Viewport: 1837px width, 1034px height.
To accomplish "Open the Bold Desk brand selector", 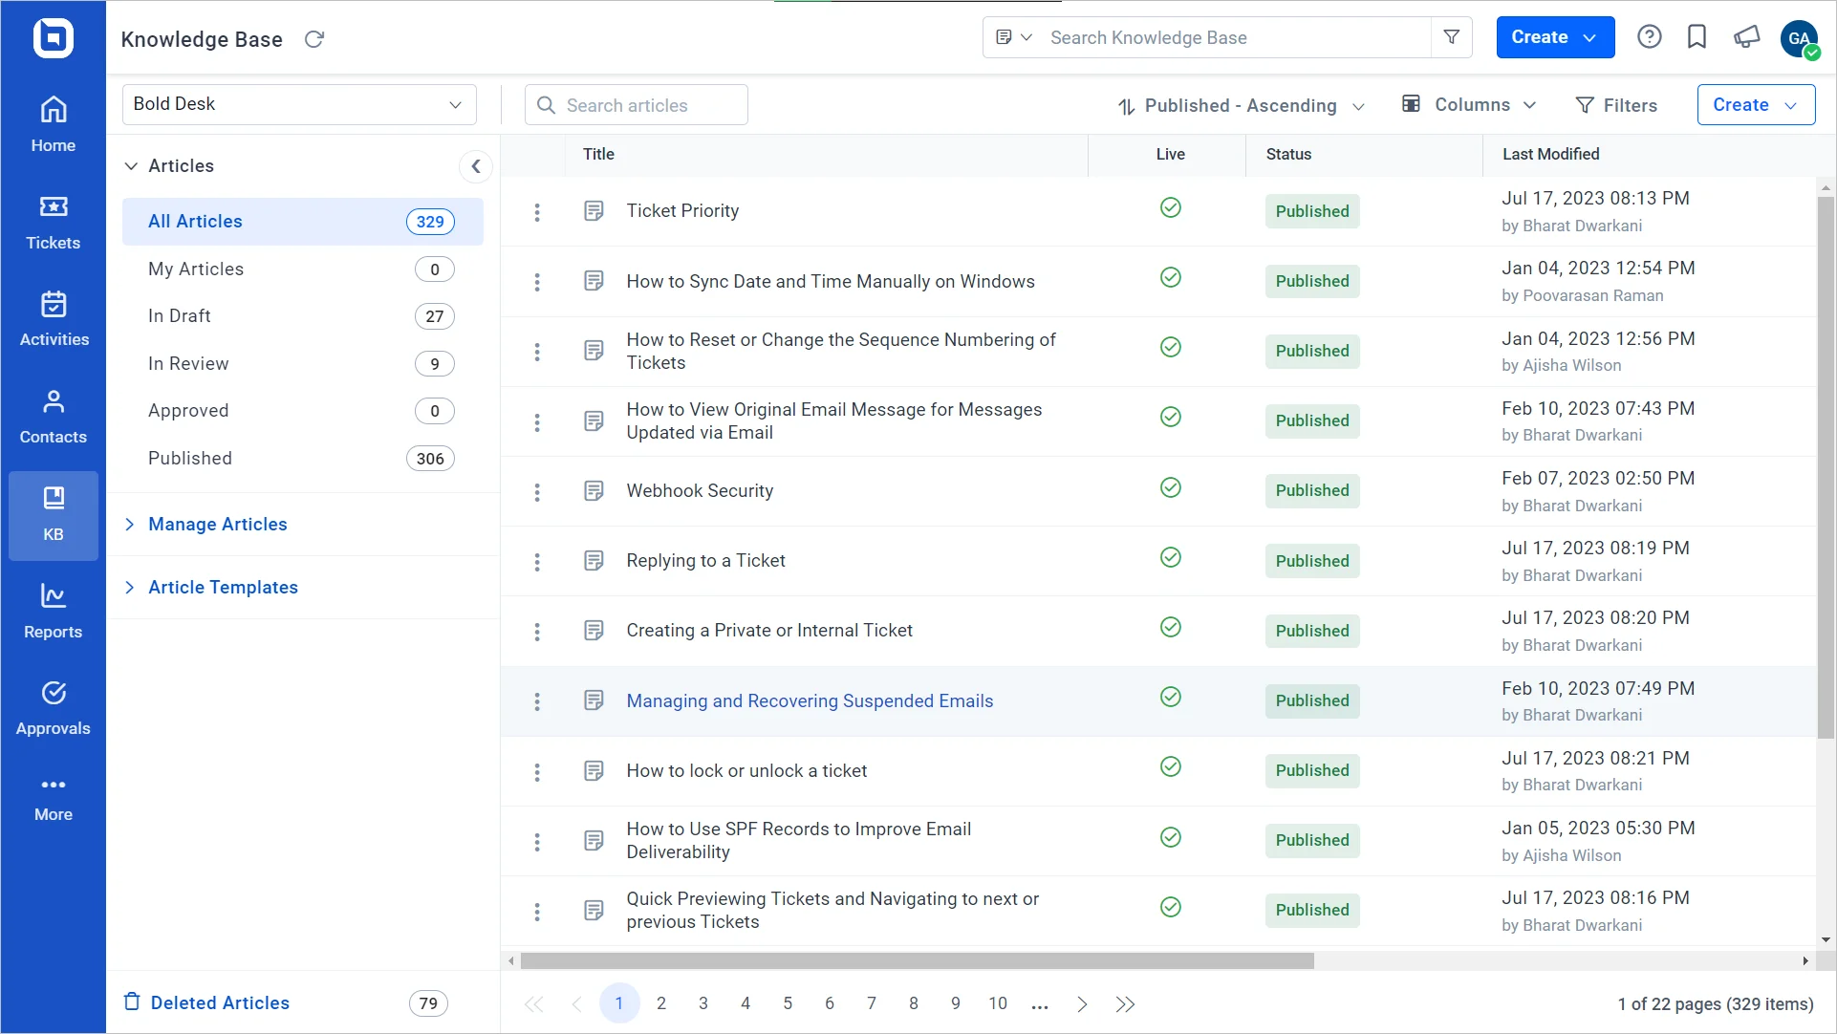I will point(299,104).
